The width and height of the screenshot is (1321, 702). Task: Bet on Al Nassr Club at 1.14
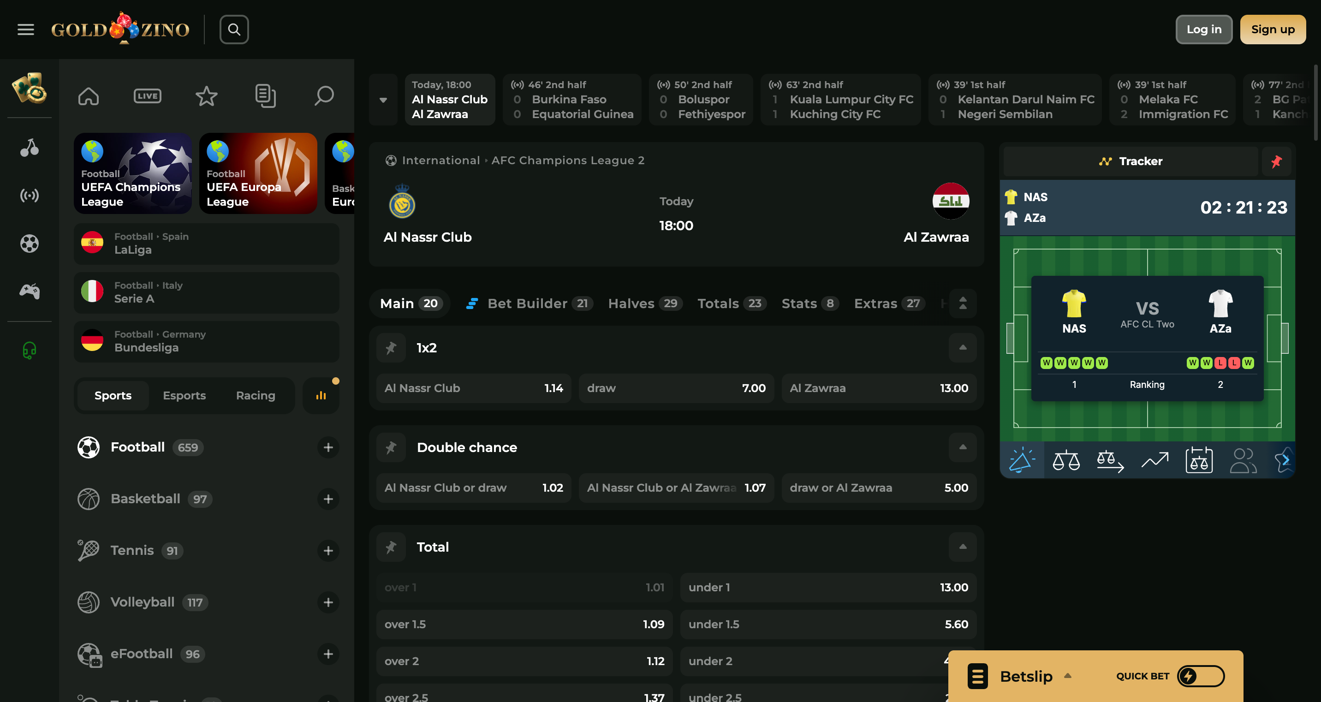tap(474, 389)
